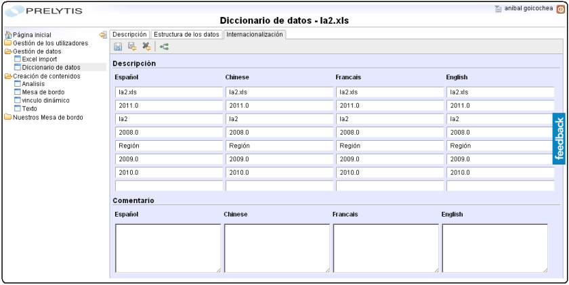Click the Descripción section heading in form
Viewport: 569px width, 285px height.
tap(134, 64)
